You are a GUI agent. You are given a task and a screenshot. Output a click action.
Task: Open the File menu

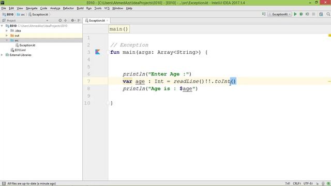(4, 8)
